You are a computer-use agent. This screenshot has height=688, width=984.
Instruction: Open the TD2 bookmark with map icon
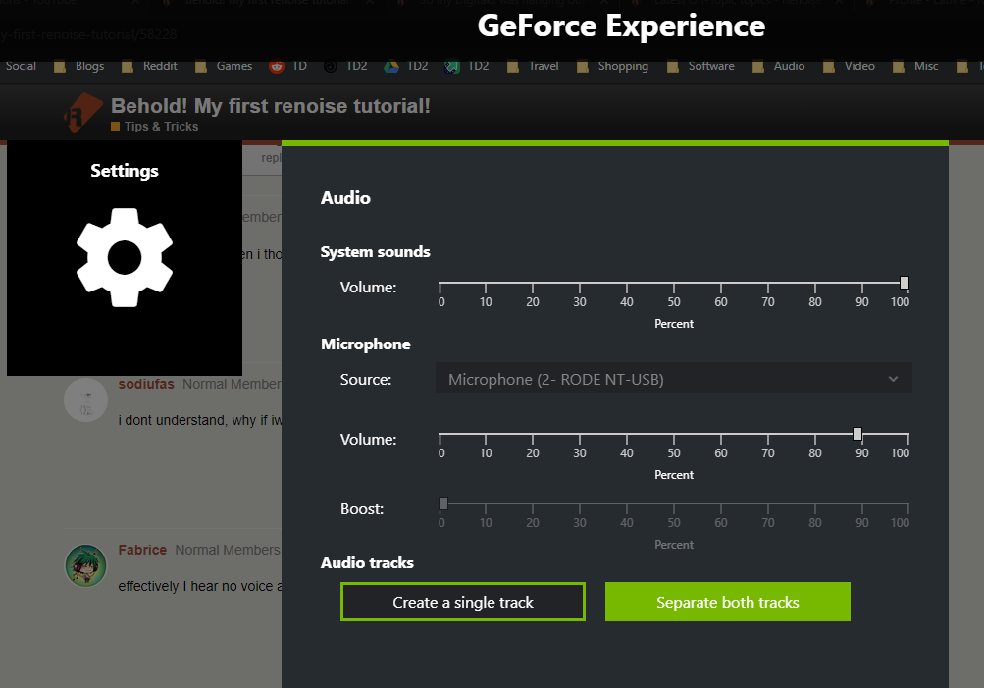tap(466, 66)
